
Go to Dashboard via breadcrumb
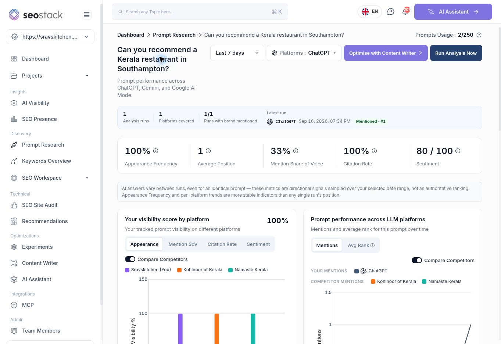coord(131,35)
